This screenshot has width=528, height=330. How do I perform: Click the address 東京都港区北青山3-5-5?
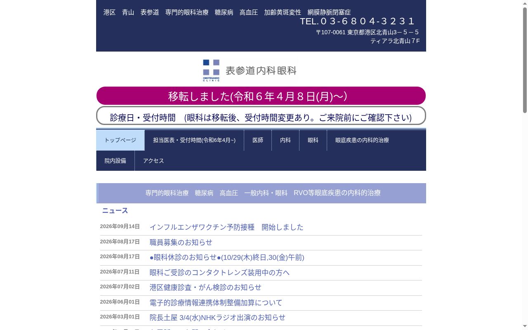pyautogui.click(x=368, y=32)
